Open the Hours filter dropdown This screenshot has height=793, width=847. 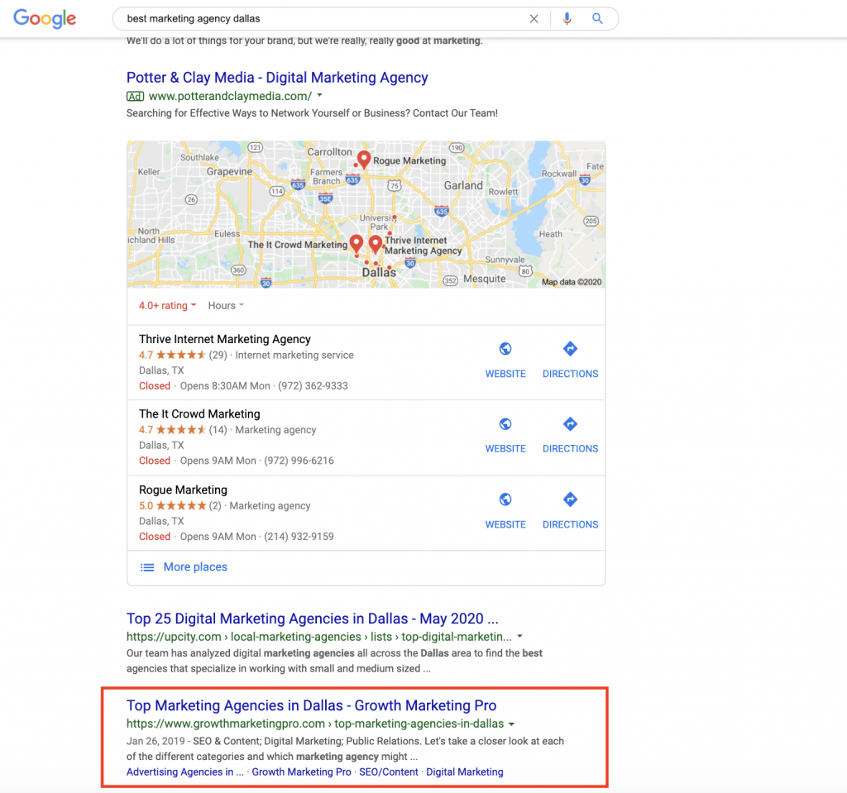(226, 306)
